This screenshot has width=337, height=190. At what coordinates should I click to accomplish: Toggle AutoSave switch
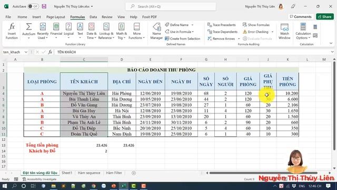(x=33, y=6)
